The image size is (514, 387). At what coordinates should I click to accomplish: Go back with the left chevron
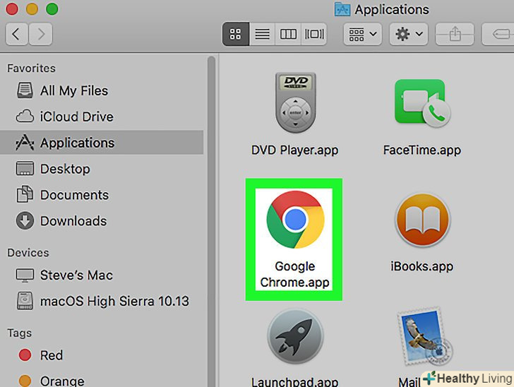(17, 33)
